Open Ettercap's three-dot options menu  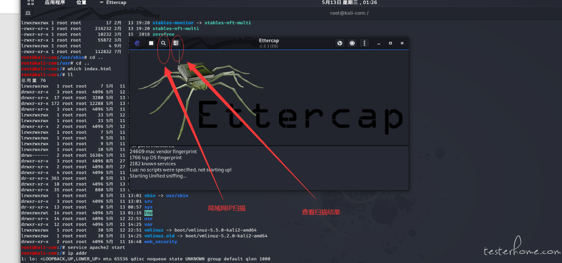point(364,43)
